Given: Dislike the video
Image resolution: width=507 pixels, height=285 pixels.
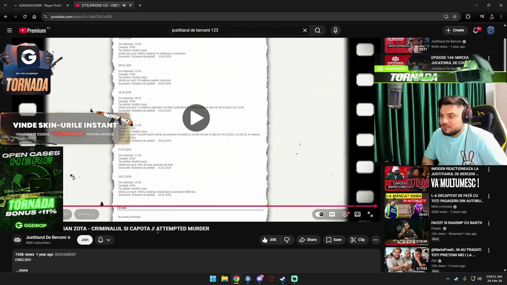Looking at the screenshot, I should click(287, 239).
